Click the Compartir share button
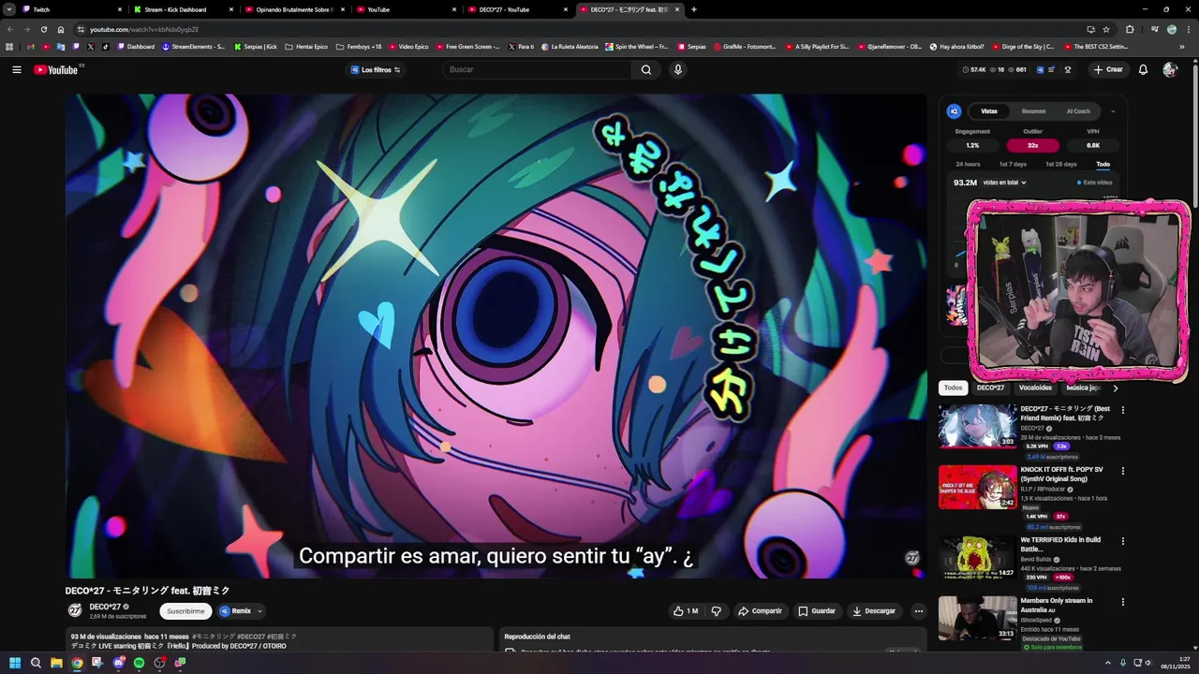Screen dimensions: 1199x674 click(760, 611)
